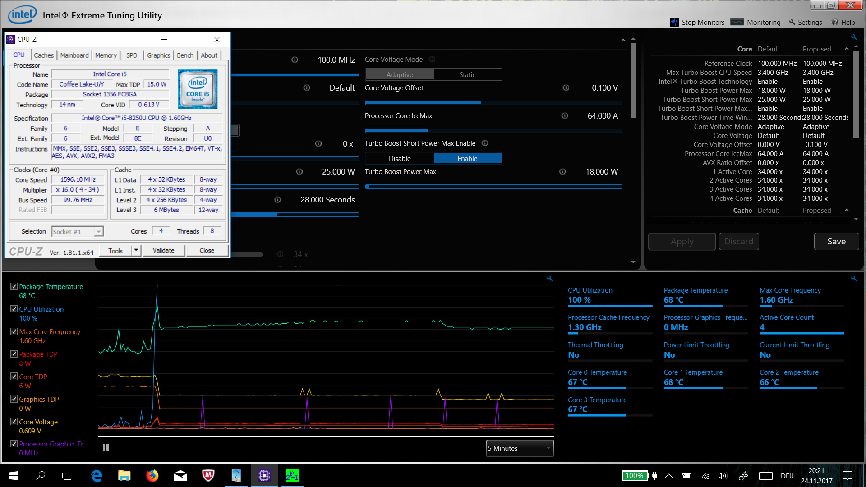866x487 pixels.
Task: Click the Apply button
Action: click(x=682, y=241)
